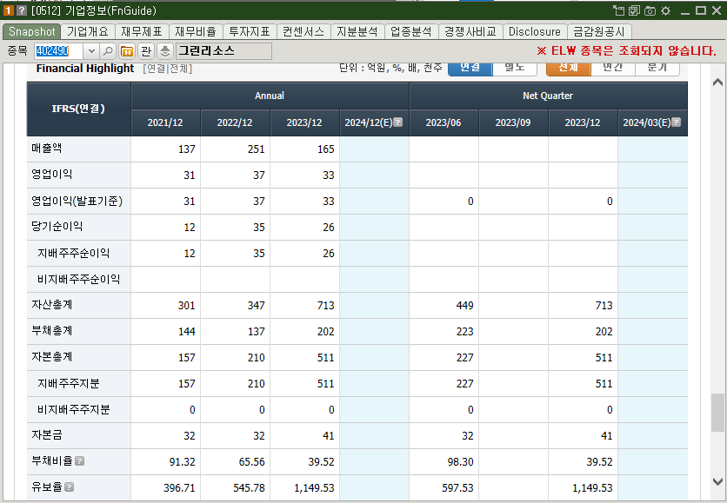Open the 재무제표 tab

pyautogui.click(x=142, y=31)
